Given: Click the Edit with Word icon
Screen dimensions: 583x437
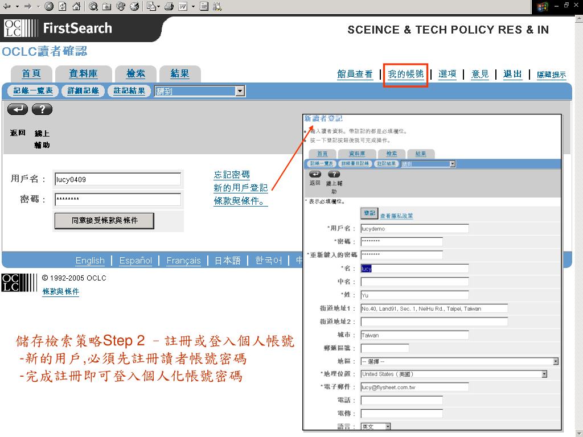Looking at the screenshot, I should tap(183, 6).
